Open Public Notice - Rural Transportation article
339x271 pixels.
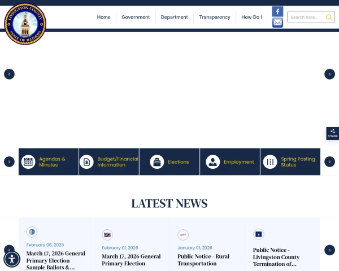click(x=203, y=260)
